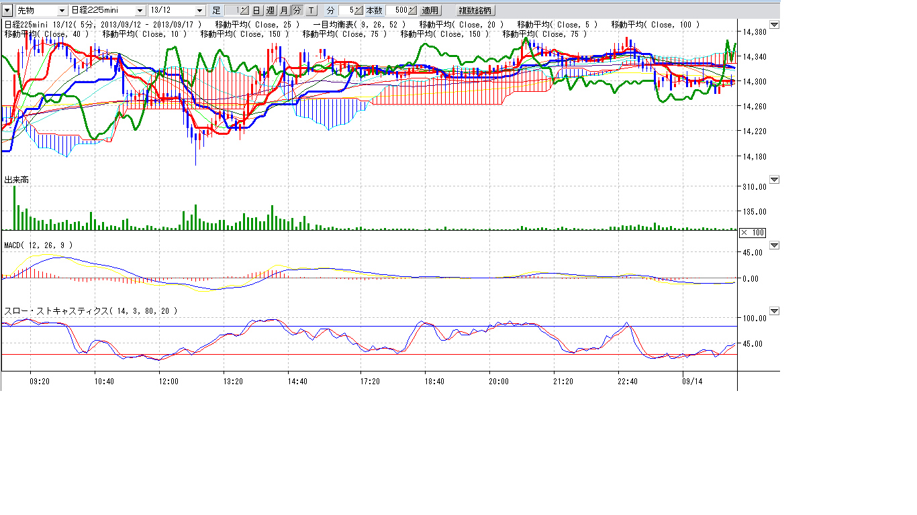917x515 pixels.
Task: Expand the price chart panel options arrow
Action: [x=774, y=25]
